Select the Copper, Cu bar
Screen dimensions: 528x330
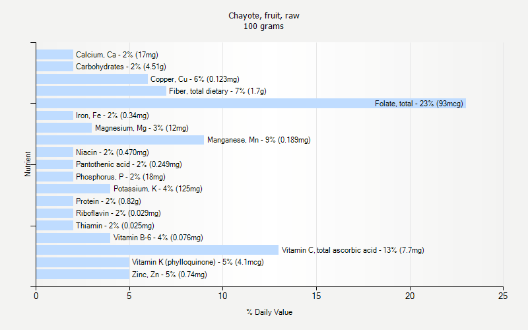tap(92, 79)
